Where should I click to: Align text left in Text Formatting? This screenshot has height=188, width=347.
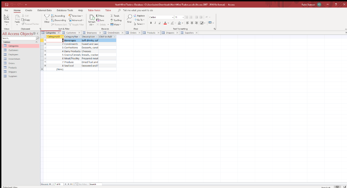pos(187,23)
